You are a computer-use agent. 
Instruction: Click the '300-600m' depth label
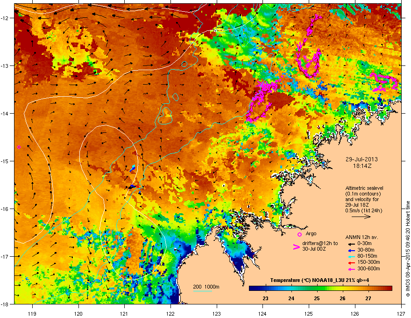pyautogui.click(x=368, y=268)
